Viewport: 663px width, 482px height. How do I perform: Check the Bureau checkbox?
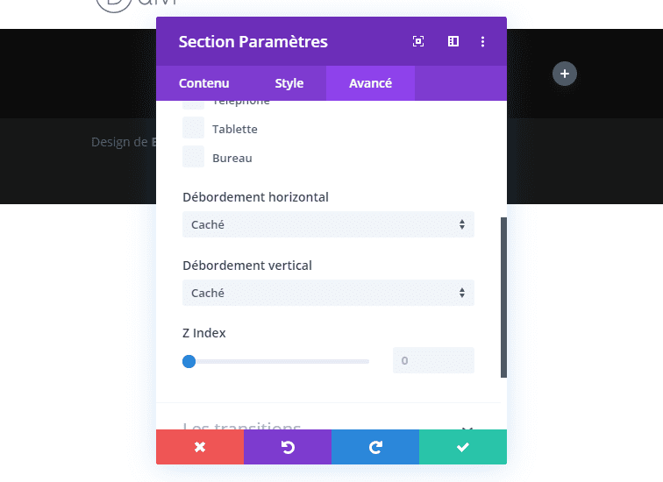tap(193, 157)
